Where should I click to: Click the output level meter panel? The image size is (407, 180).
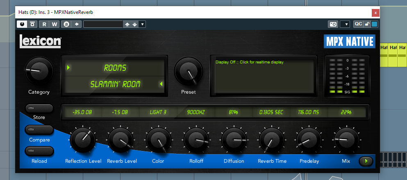pos(347,76)
